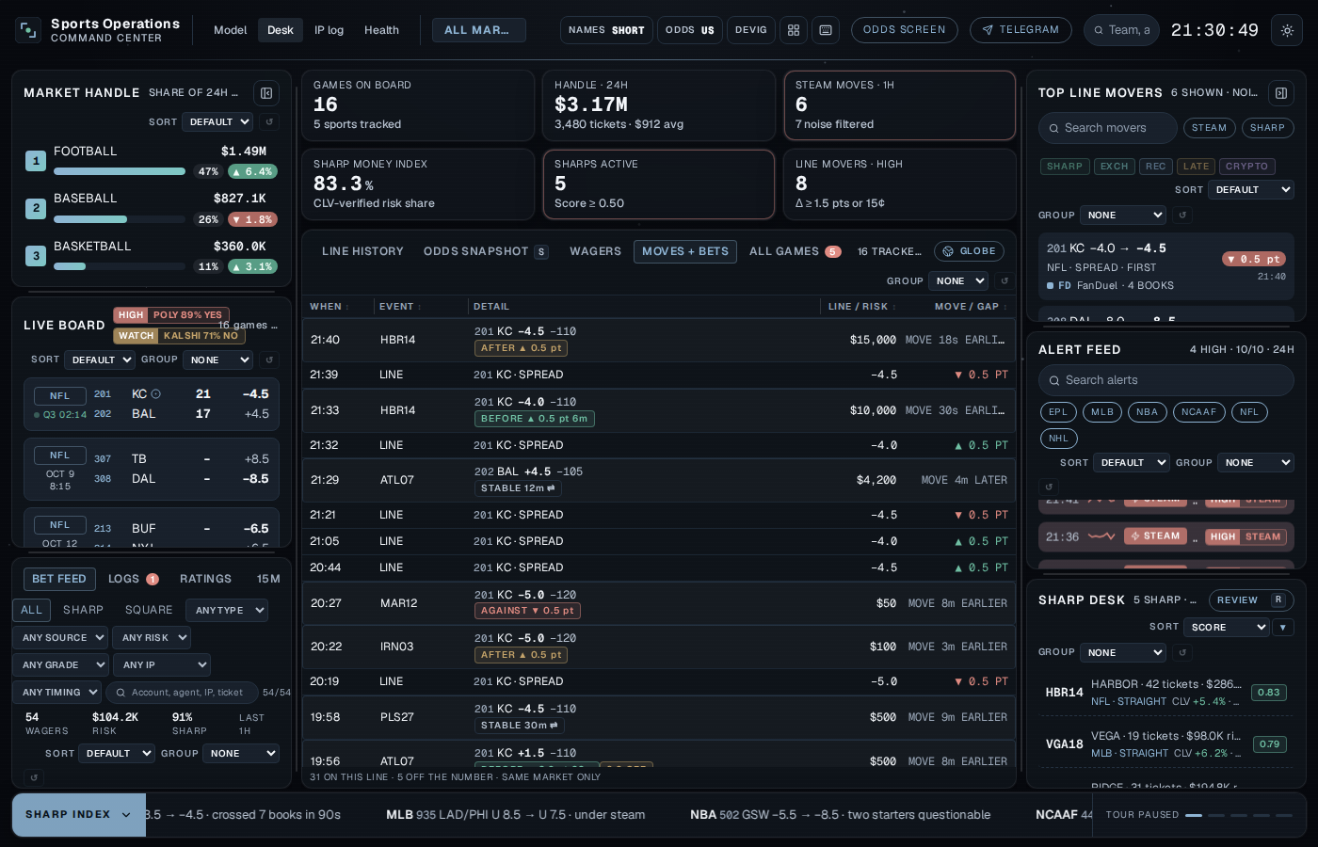This screenshot has width=1318, height=847.
Task: Open Live Board GROUP NONE dropdown
Action: [217, 360]
